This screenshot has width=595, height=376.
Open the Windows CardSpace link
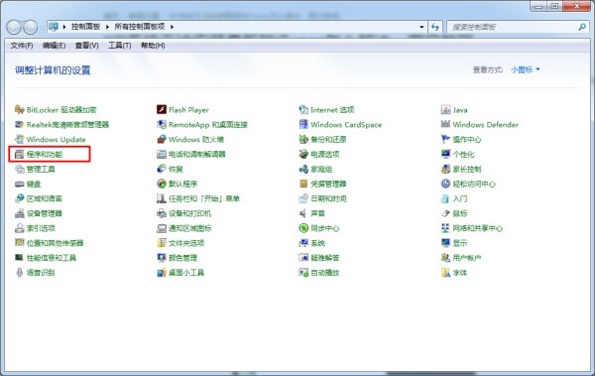coord(346,125)
